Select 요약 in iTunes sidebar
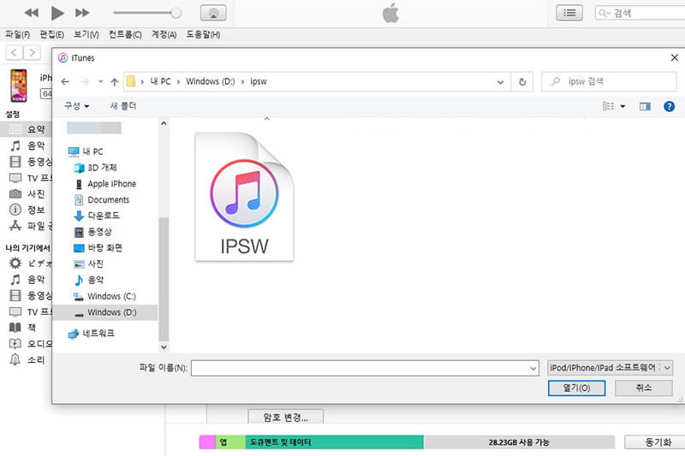685x456 pixels. pyautogui.click(x=27, y=129)
